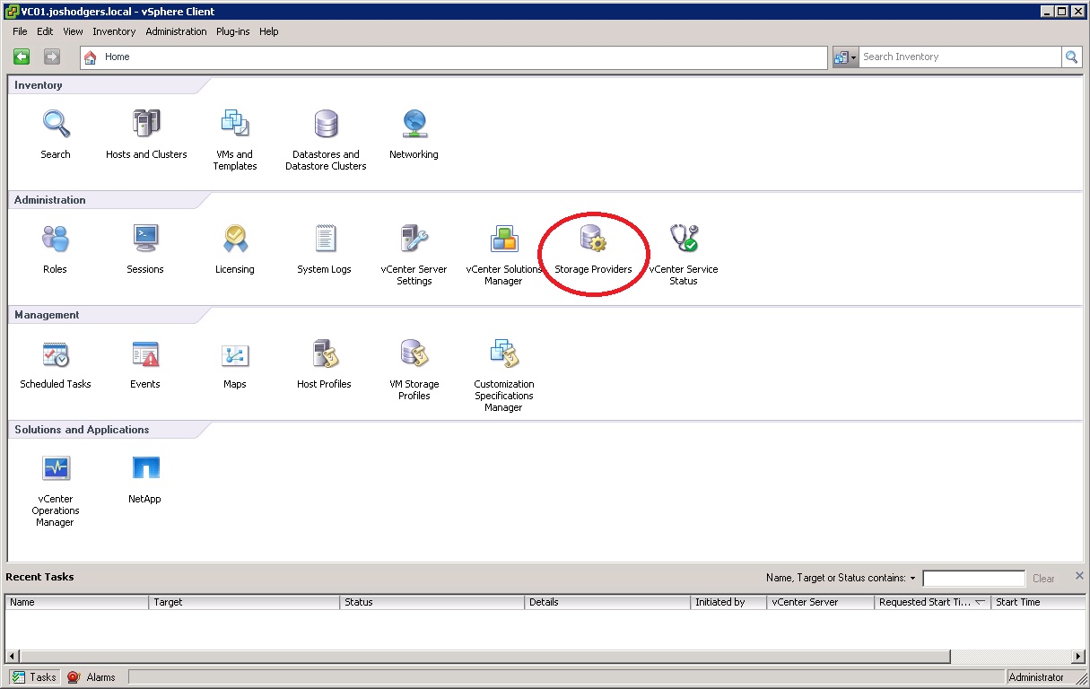Click the Tasks button in status bar

point(34,677)
